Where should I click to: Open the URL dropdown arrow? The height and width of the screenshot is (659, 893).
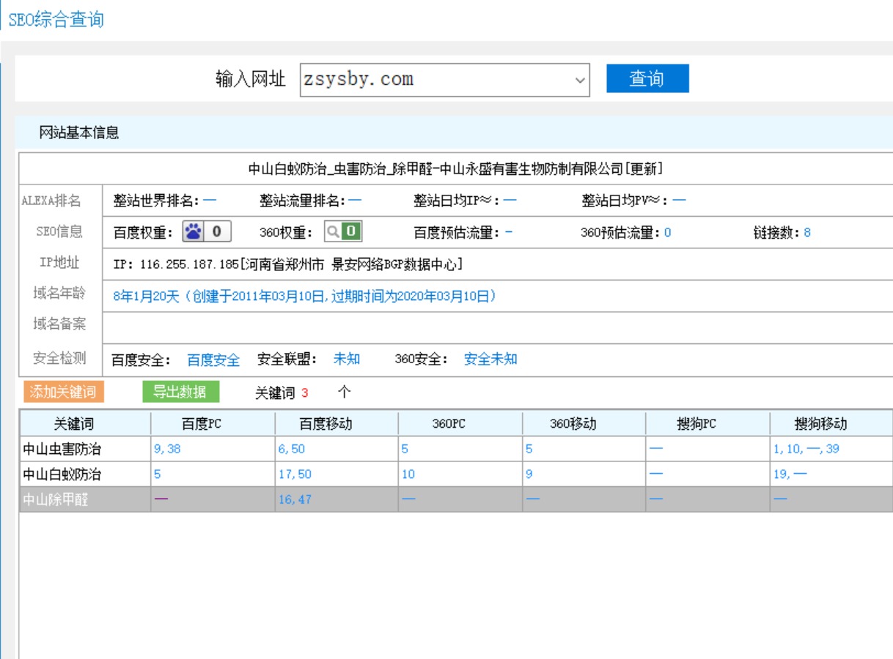point(580,80)
